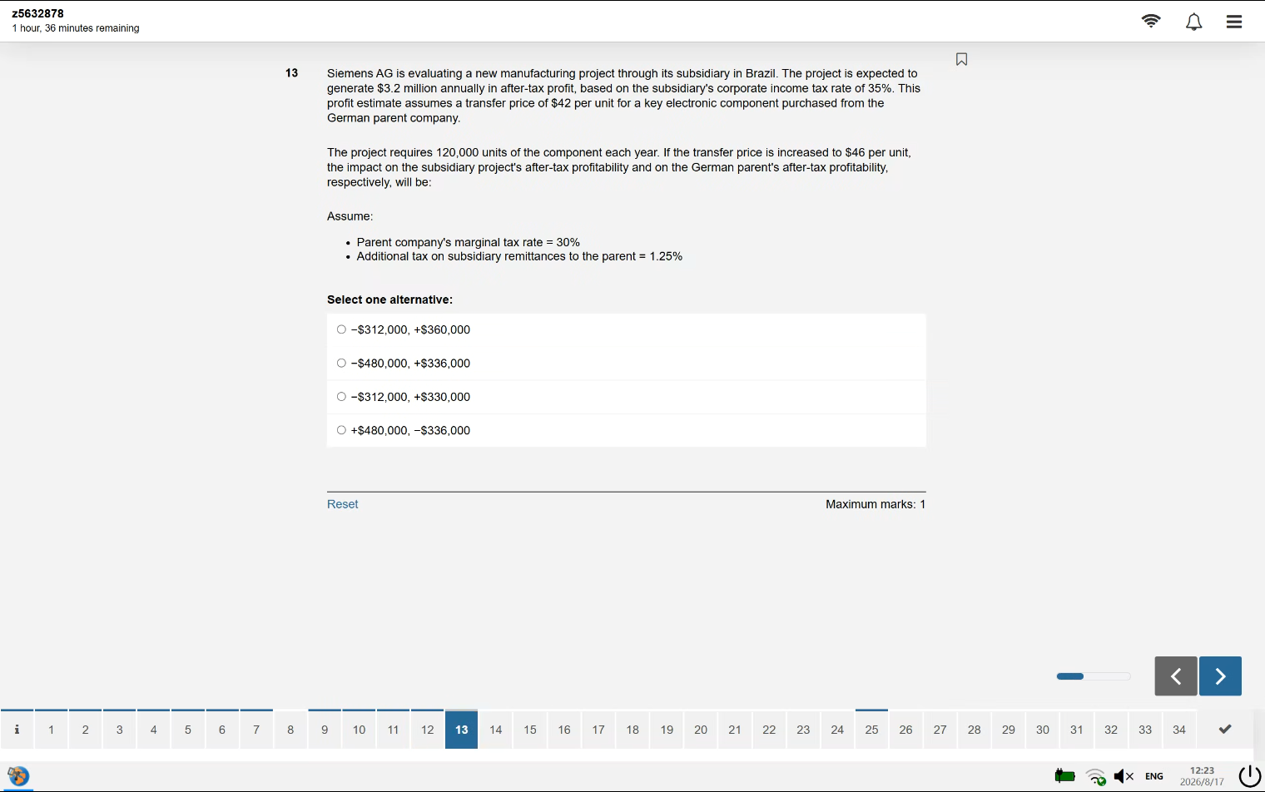Go to question 3
The image size is (1265, 792).
pos(120,730)
